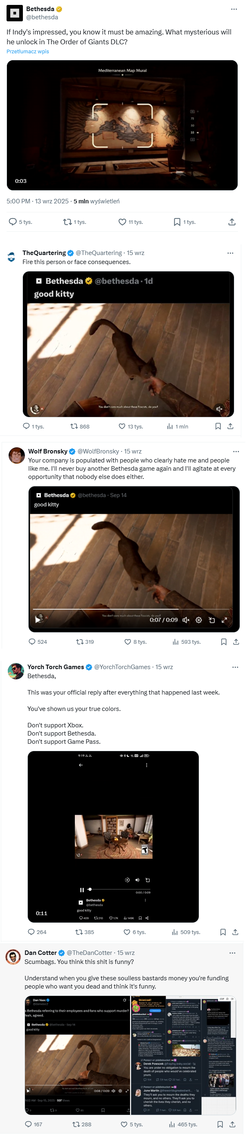Image resolution: width=247 pixels, height=1139 pixels.
Task: Open more options on Bethesda post
Action: (x=234, y=9)
